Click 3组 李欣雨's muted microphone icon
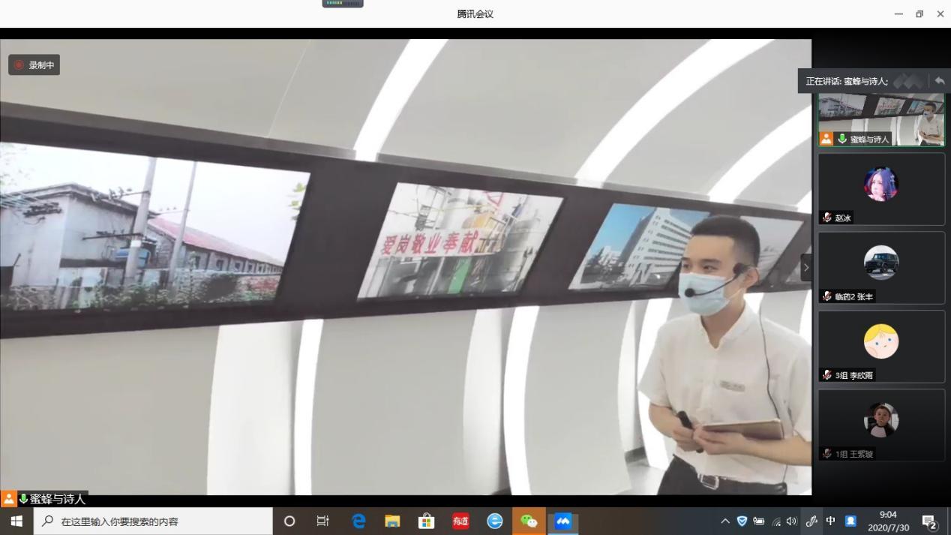Viewport: 951px width, 535px height. click(826, 375)
